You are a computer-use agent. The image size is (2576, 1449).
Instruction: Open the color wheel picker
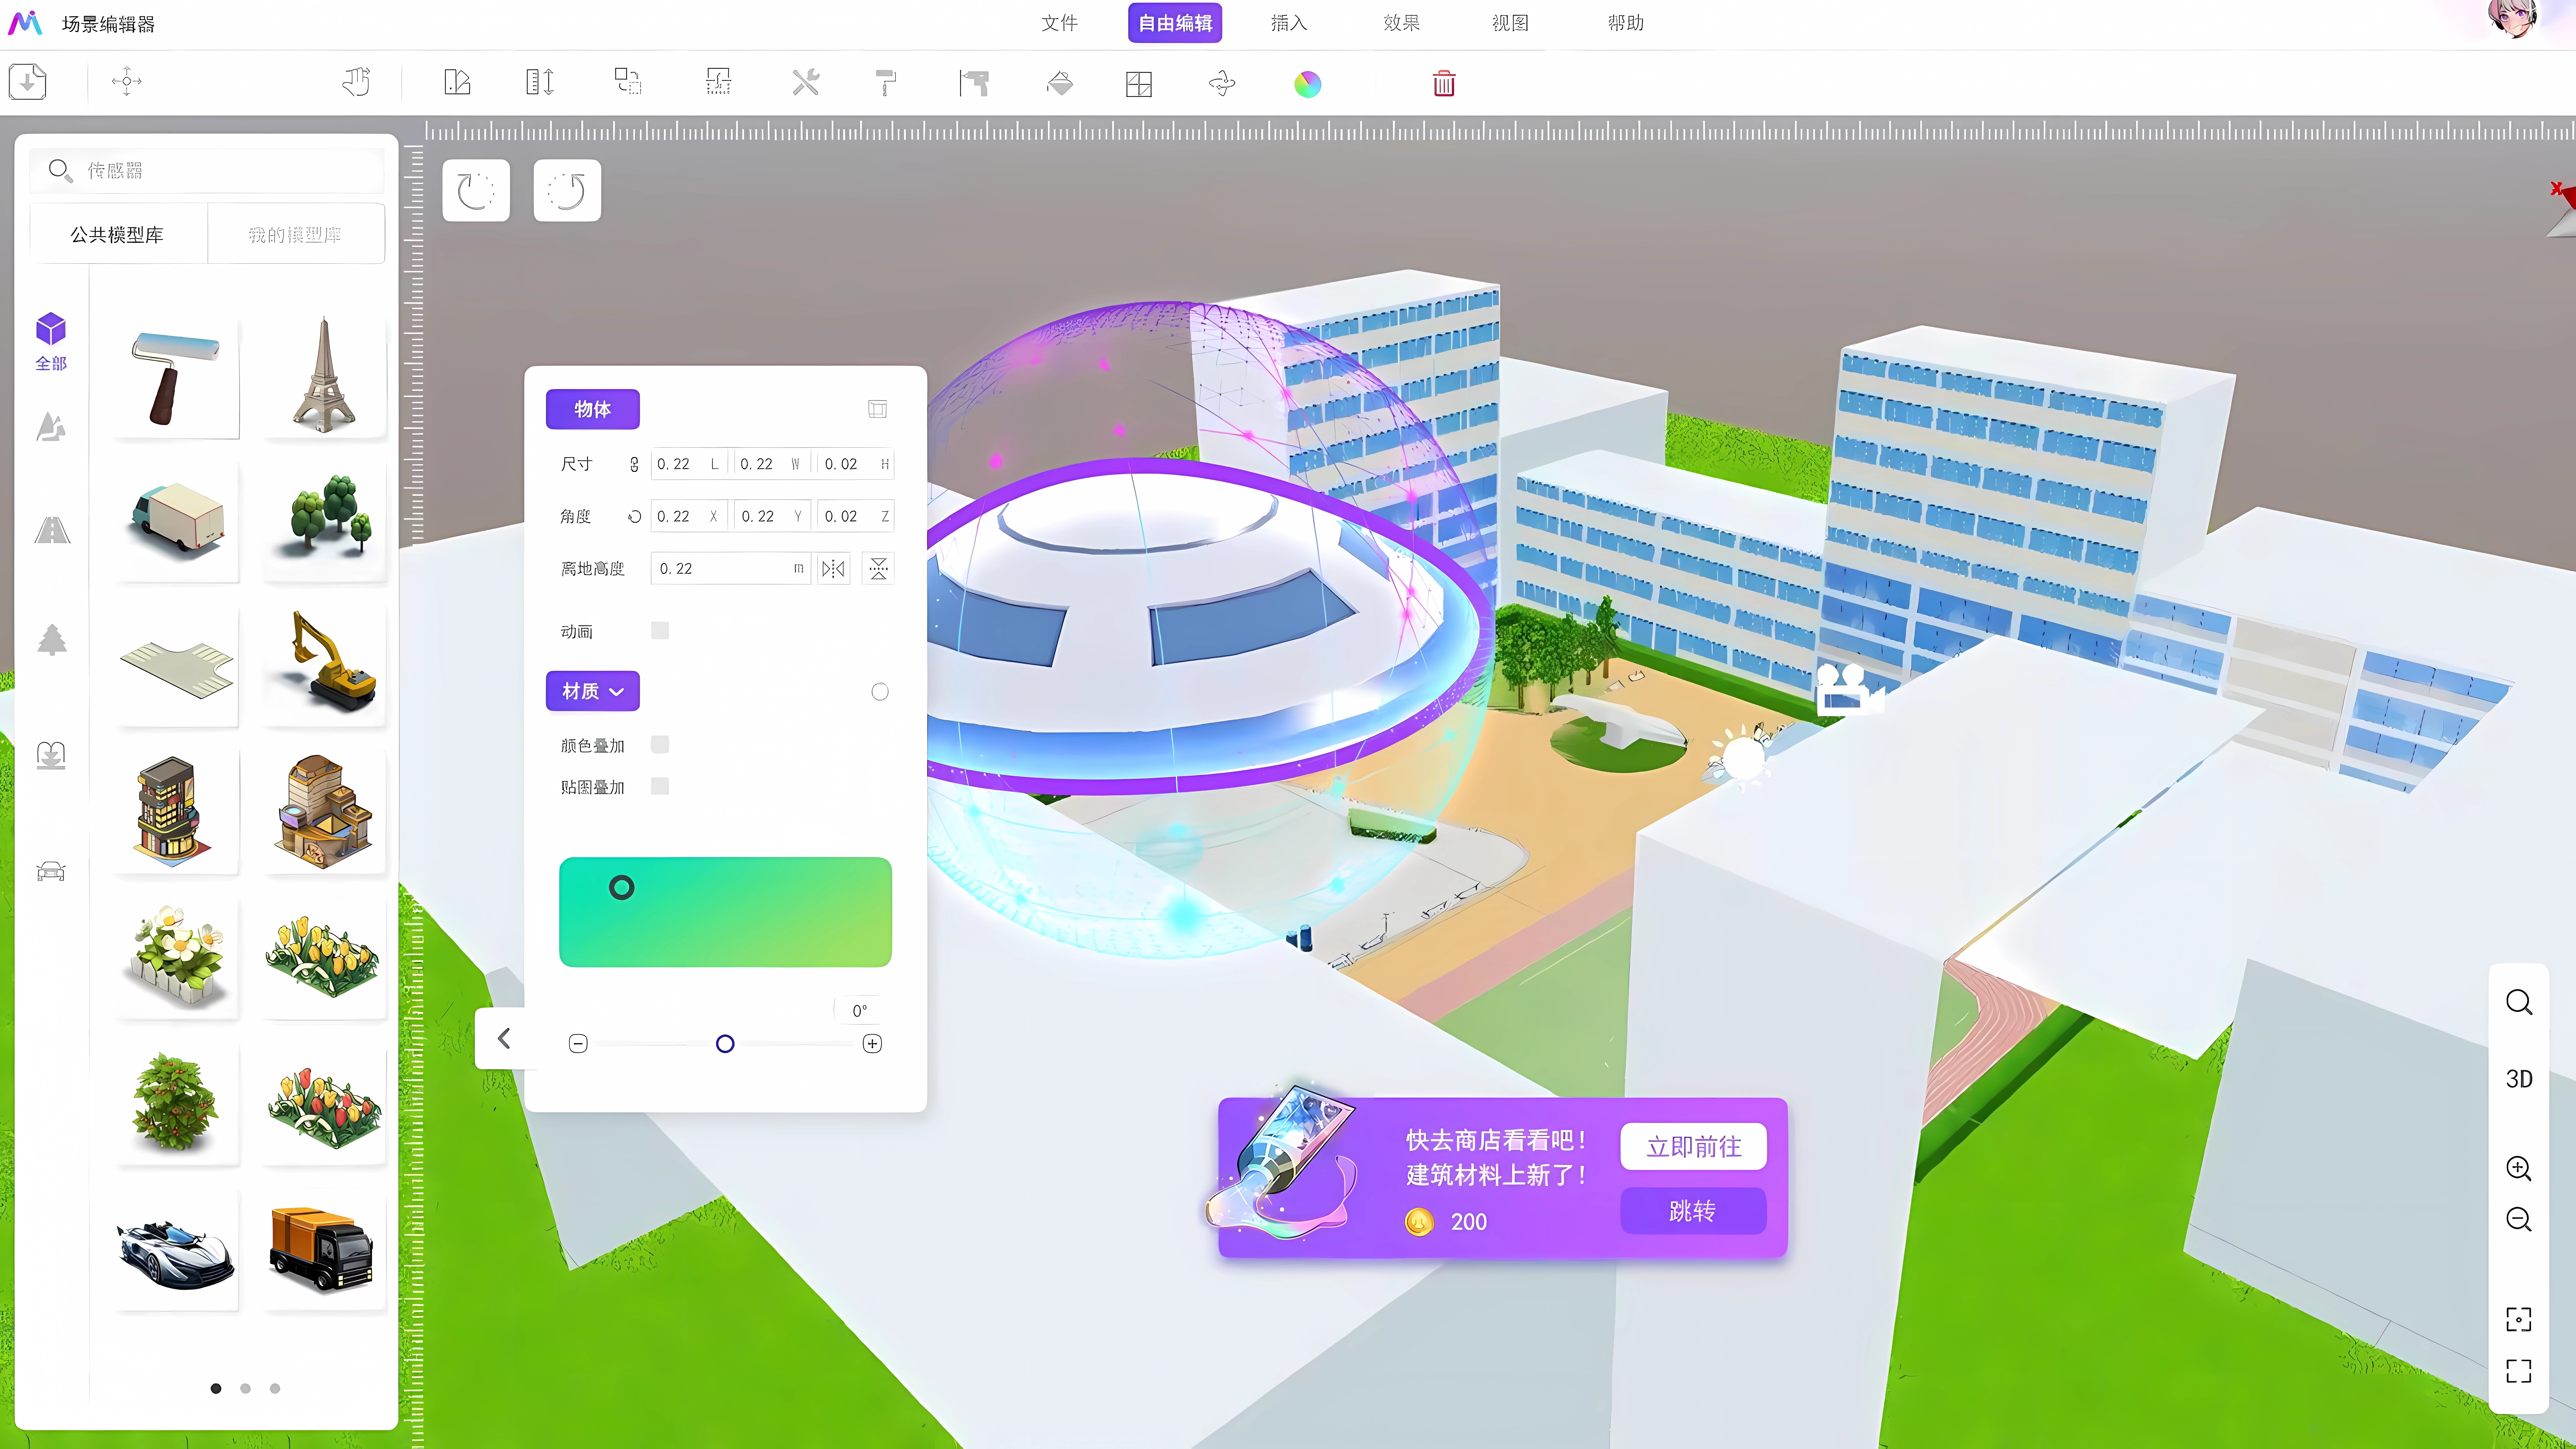point(1308,84)
